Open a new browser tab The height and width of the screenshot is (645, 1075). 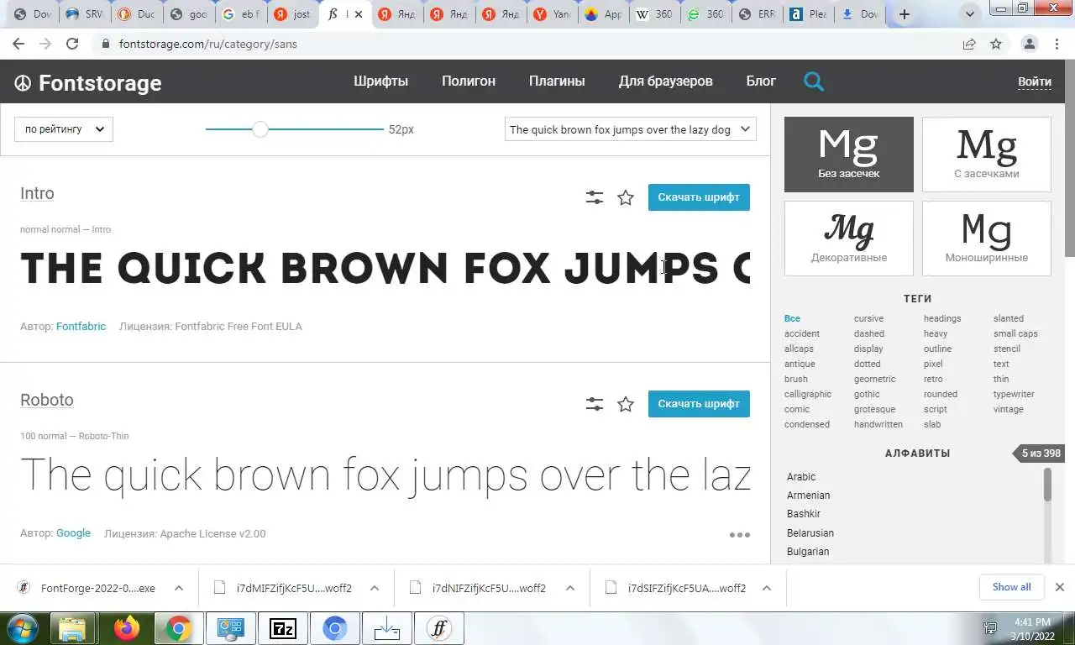point(905,14)
